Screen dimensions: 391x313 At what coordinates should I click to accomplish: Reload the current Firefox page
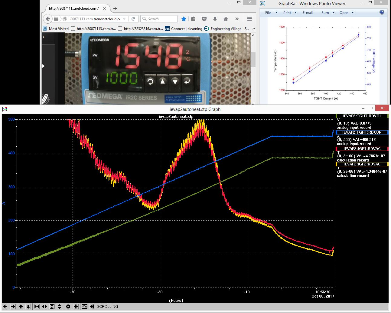click(133, 19)
